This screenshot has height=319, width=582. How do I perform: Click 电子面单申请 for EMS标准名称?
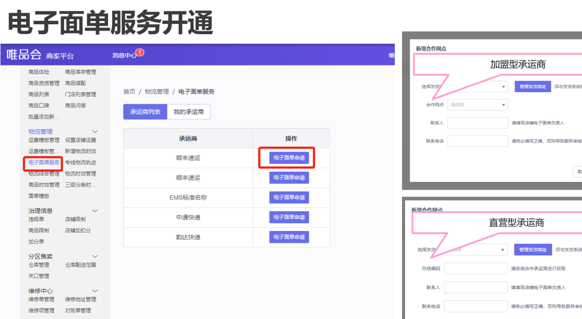289,197
